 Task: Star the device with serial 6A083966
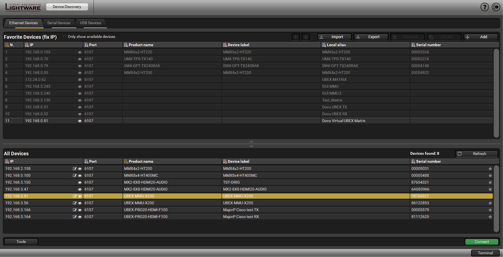tap(490, 189)
